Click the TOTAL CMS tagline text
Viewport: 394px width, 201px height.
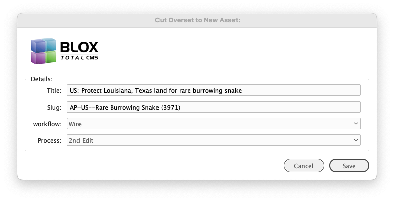click(x=79, y=58)
